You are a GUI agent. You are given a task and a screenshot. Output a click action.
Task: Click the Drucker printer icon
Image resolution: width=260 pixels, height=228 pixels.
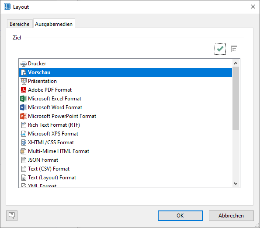pos(24,64)
